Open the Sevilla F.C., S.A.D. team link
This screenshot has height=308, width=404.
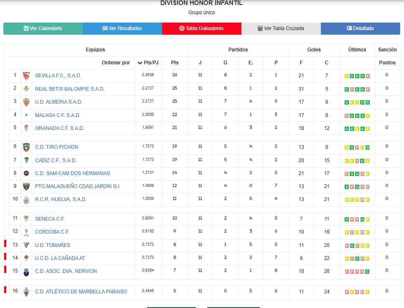58,76
